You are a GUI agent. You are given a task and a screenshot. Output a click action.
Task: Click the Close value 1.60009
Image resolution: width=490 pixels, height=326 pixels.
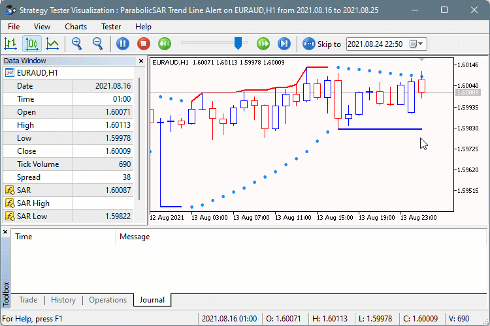point(118,151)
